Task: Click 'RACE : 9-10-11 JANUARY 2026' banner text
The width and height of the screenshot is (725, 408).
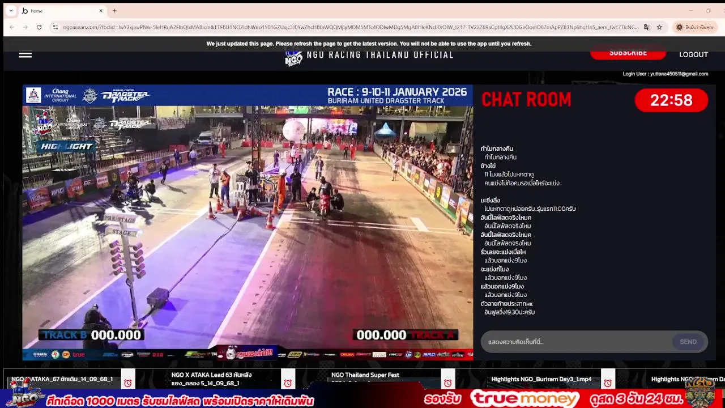Action: point(397,92)
